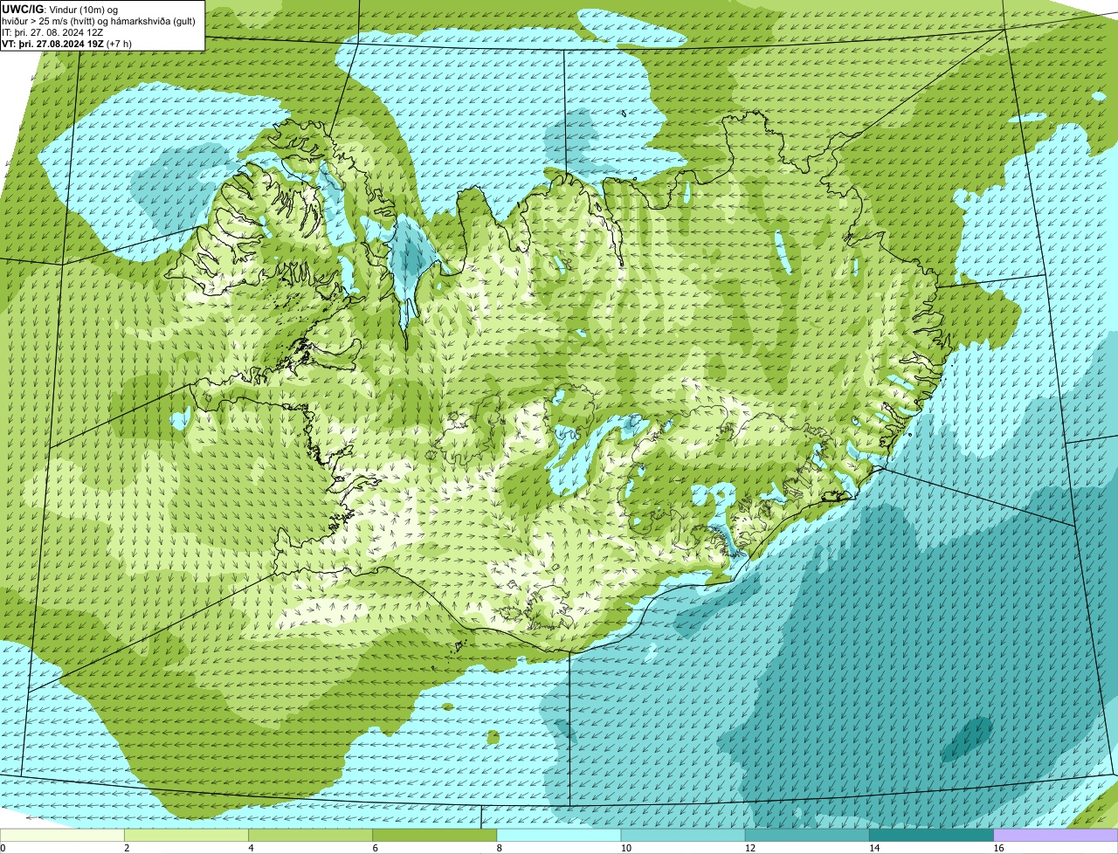The height and width of the screenshot is (854, 1118).
Task: Click the legend scale label '0'
Action: coord(3,848)
